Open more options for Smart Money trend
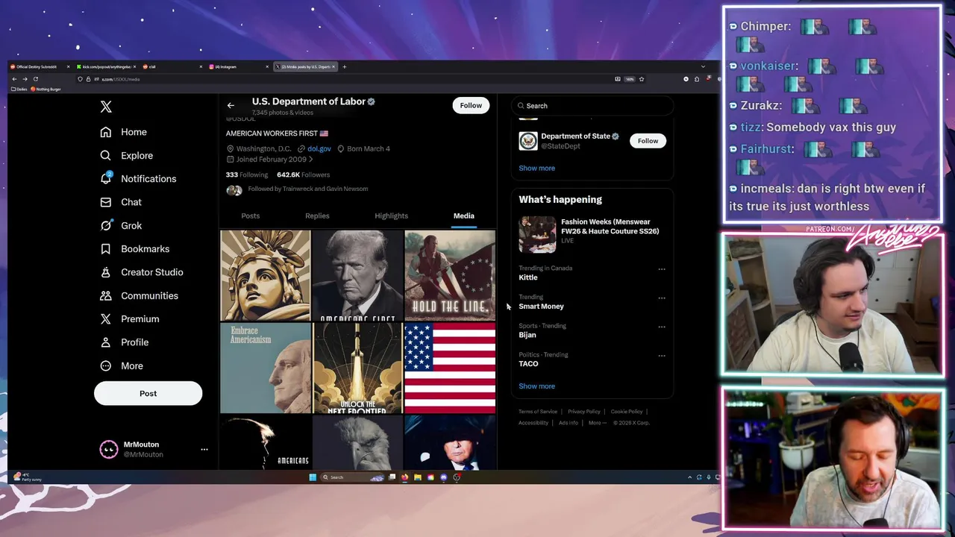This screenshot has height=537, width=955. 662,298
